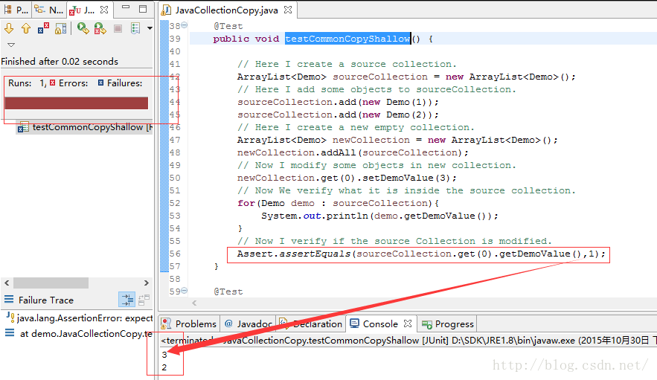The width and height of the screenshot is (657, 380).
Task: Select the java.lang.AssertionError trace line
Action: click(x=80, y=318)
